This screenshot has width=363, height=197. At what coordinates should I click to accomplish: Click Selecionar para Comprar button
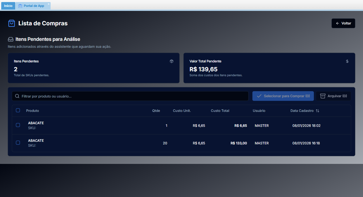pos(283,96)
